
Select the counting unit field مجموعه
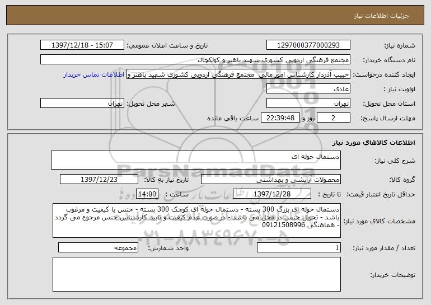[98, 247]
